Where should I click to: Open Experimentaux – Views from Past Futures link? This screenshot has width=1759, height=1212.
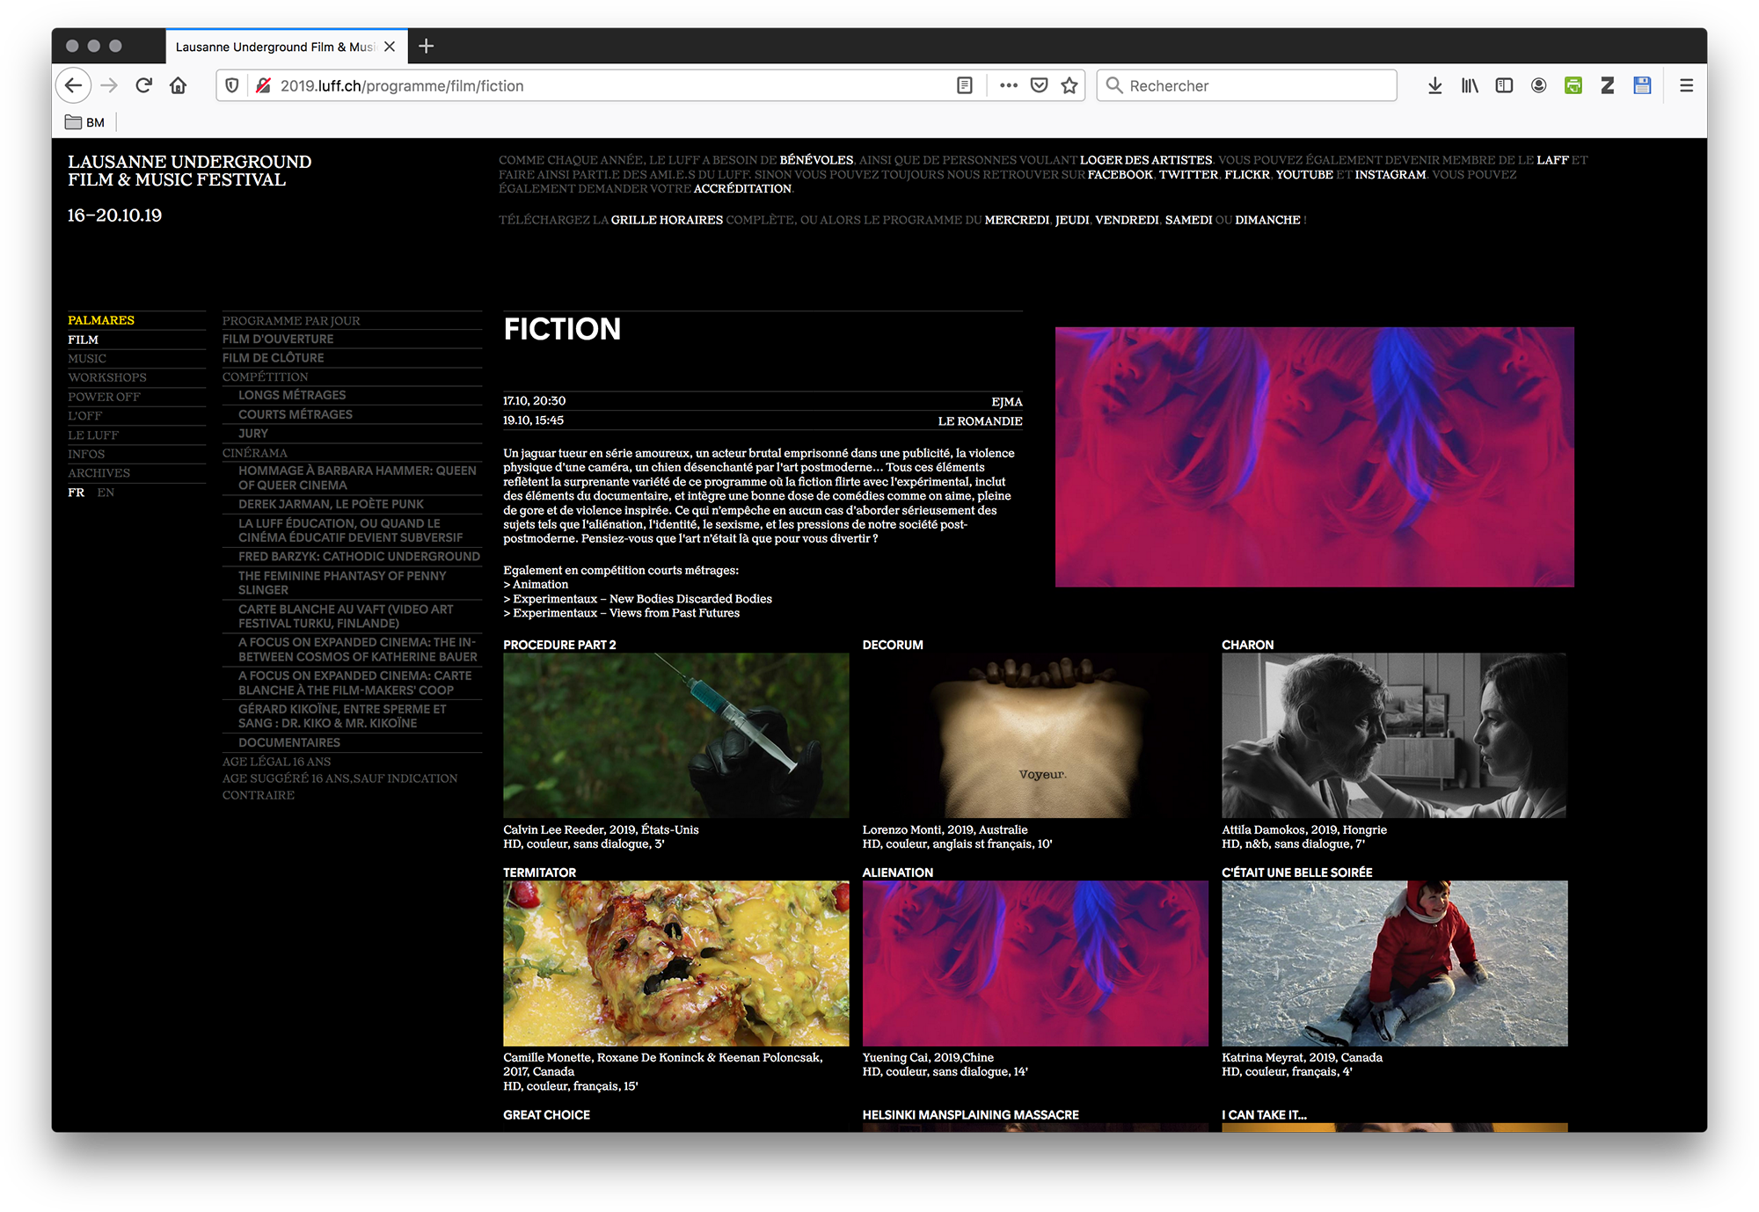[x=626, y=613]
